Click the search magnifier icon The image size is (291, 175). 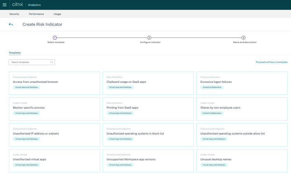(x=52, y=62)
